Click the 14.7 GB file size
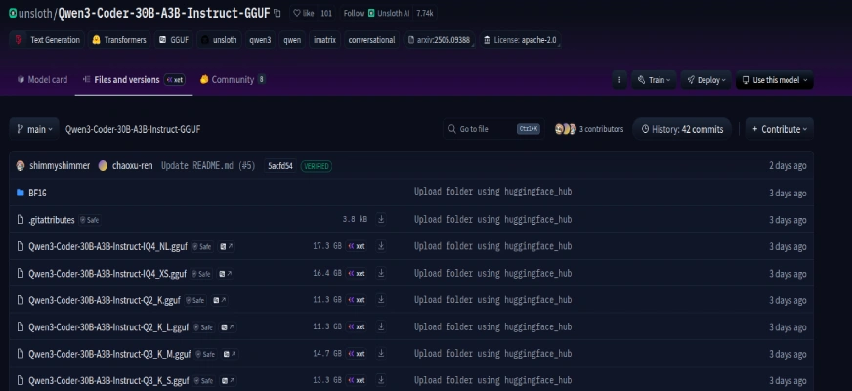 pos(327,354)
